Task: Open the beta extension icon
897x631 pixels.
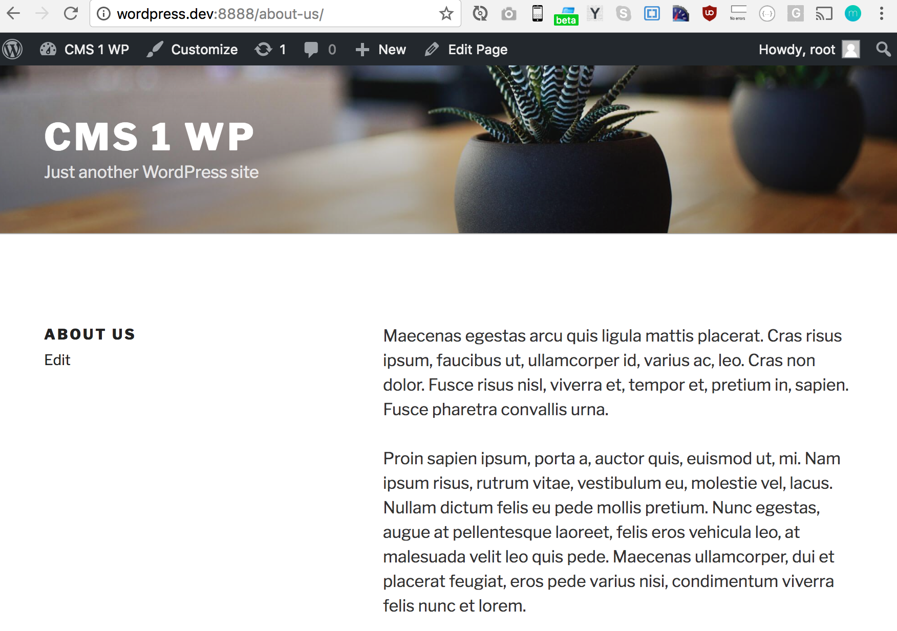Action: tap(566, 15)
